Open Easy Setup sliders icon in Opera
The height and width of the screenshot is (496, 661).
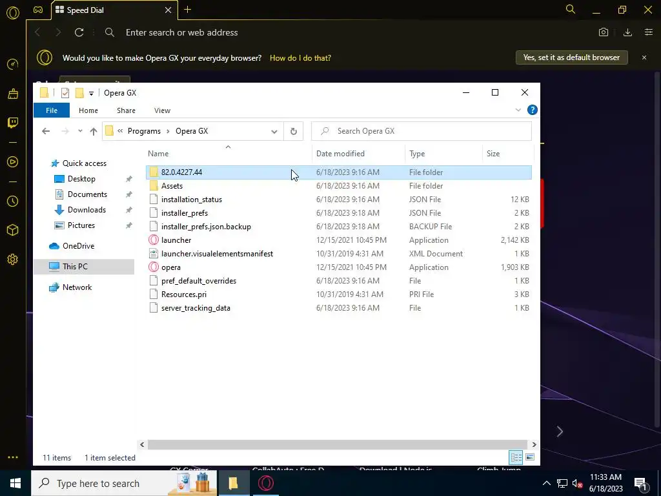point(649,32)
